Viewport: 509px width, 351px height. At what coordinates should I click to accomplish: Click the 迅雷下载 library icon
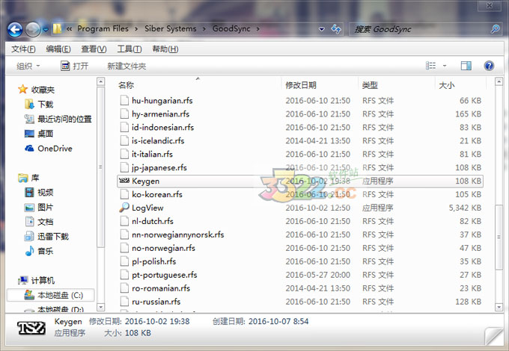29,236
